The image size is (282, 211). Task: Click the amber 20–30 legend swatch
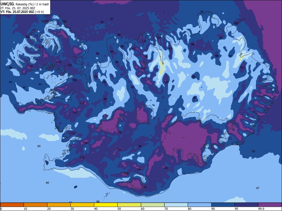59,205
